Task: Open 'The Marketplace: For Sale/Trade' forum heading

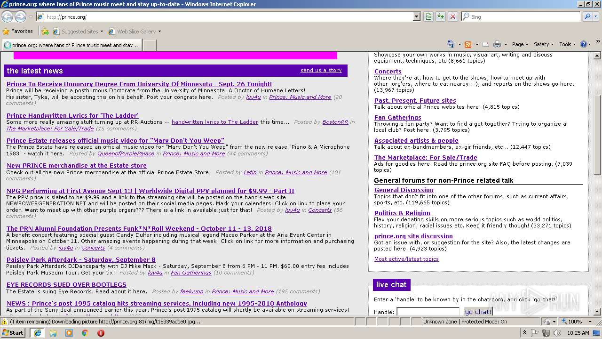Action: pos(426,157)
